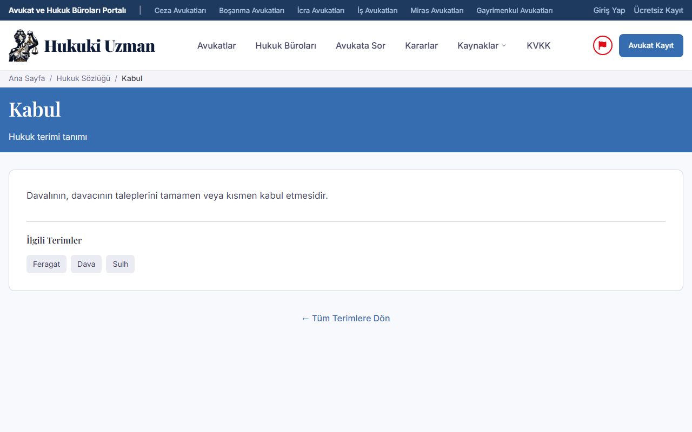692x432 pixels.
Task: Open Gayrimenkul Avukatları link
Action: point(515,10)
